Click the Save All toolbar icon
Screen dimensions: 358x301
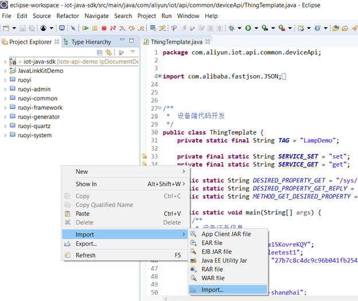[x=32, y=28]
